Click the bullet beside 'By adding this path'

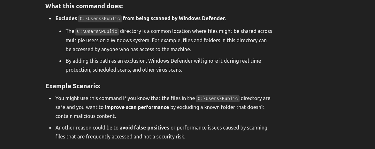coord(60,61)
